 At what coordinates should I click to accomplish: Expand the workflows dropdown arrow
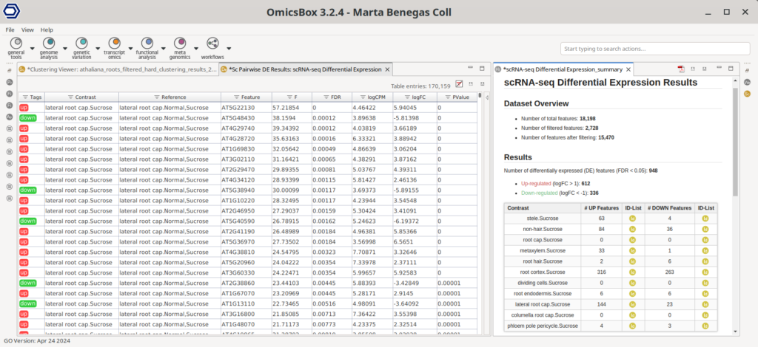coord(229,47)
